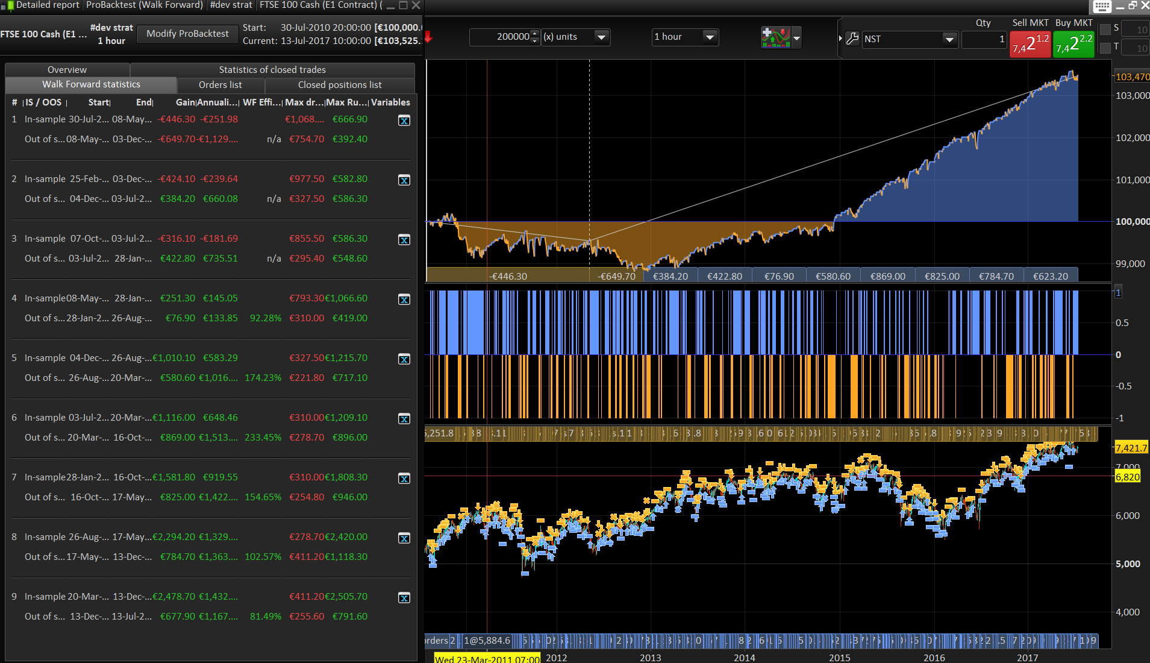Enable the S (stop) checkbox
Image resolution: width=1150 pixels, height=663 pixels.
[1105, 29]
